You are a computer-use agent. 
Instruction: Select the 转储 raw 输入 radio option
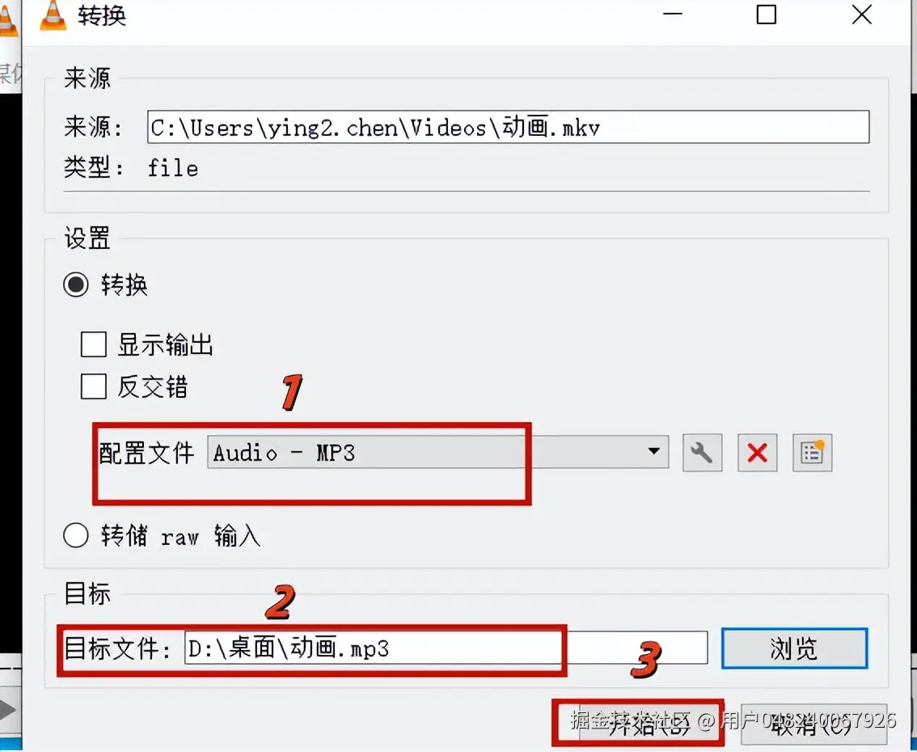pyautogui.click(x=76, y=535)
